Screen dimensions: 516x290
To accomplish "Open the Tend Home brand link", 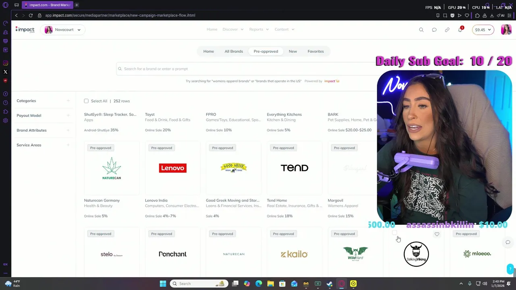I will point(277,200).
